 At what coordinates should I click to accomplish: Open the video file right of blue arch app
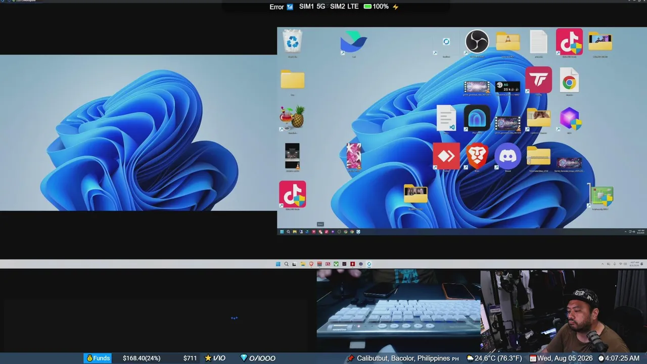(x=507, y=124)
